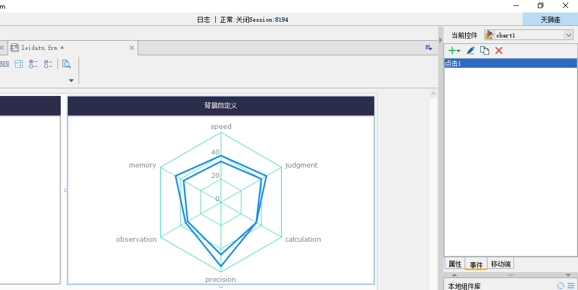Click the 当前控件 label
This screenshot has height=290, width=578.
(465, 35)
